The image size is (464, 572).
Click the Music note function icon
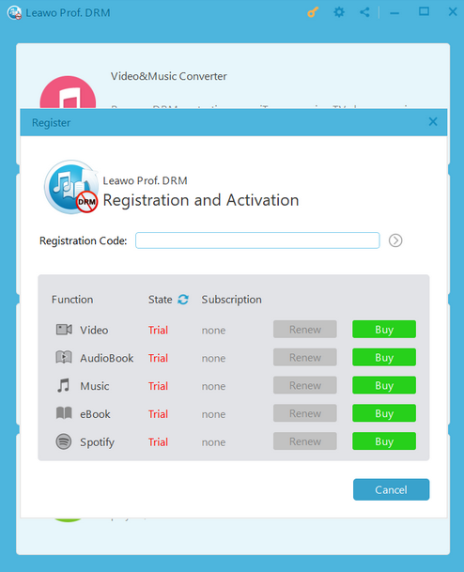click(64, 385)
